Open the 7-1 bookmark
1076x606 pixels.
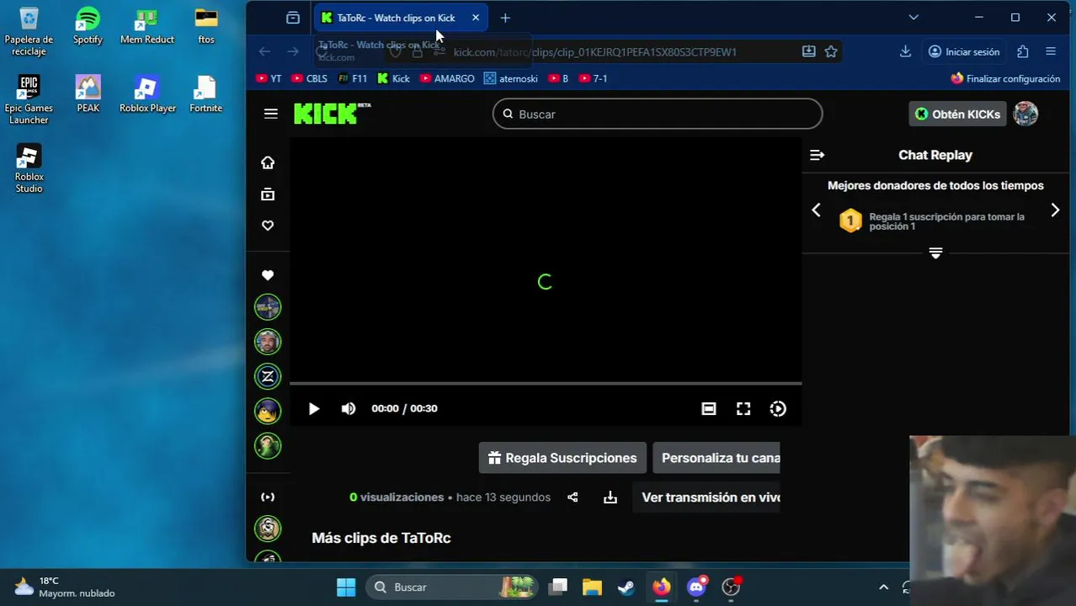(x=592, y=78)
